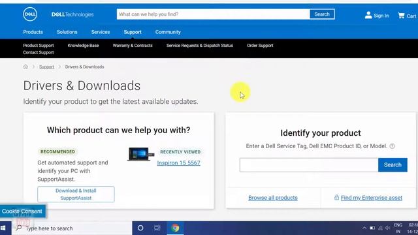
Task: Click the Windows 'Type here to search' box
Action: 72,228
